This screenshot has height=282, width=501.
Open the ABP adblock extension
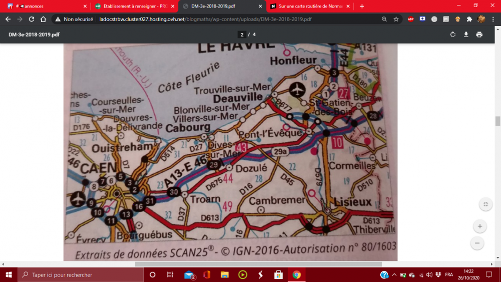pos(411,19)
